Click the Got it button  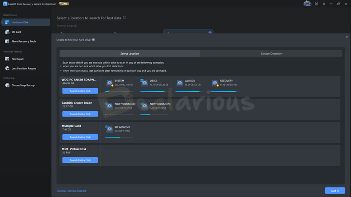335,191
